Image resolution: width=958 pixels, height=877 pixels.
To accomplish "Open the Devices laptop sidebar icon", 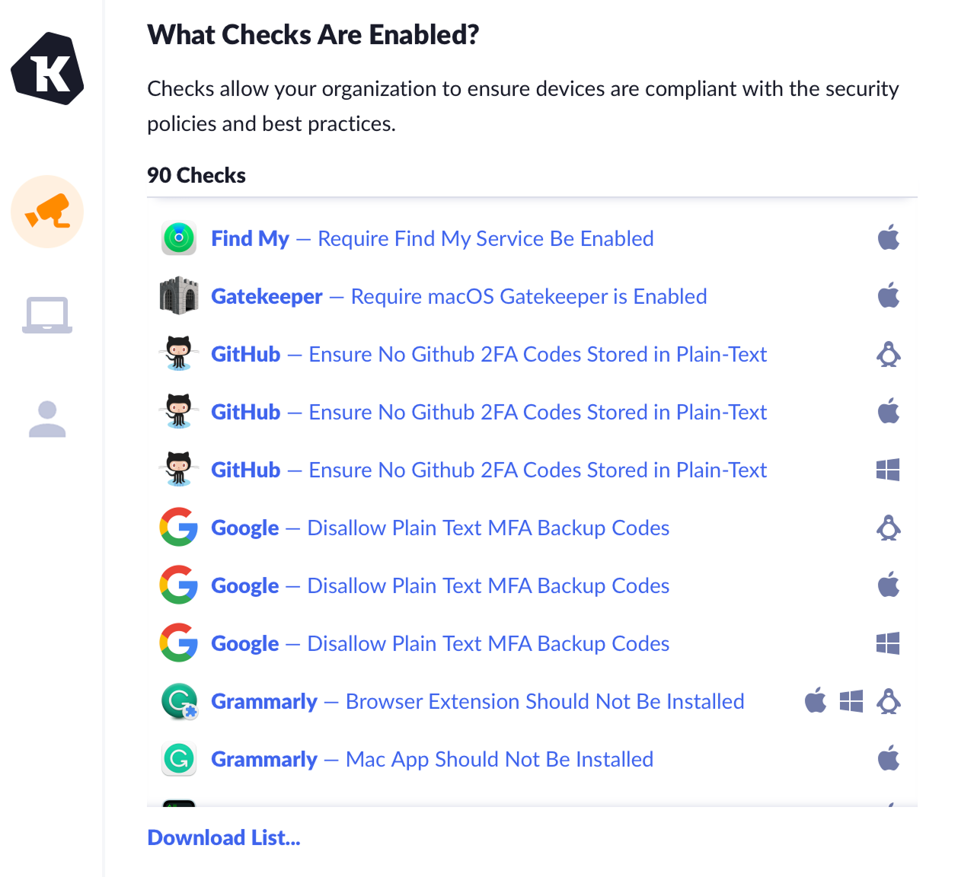I will (x=47, y=314).
